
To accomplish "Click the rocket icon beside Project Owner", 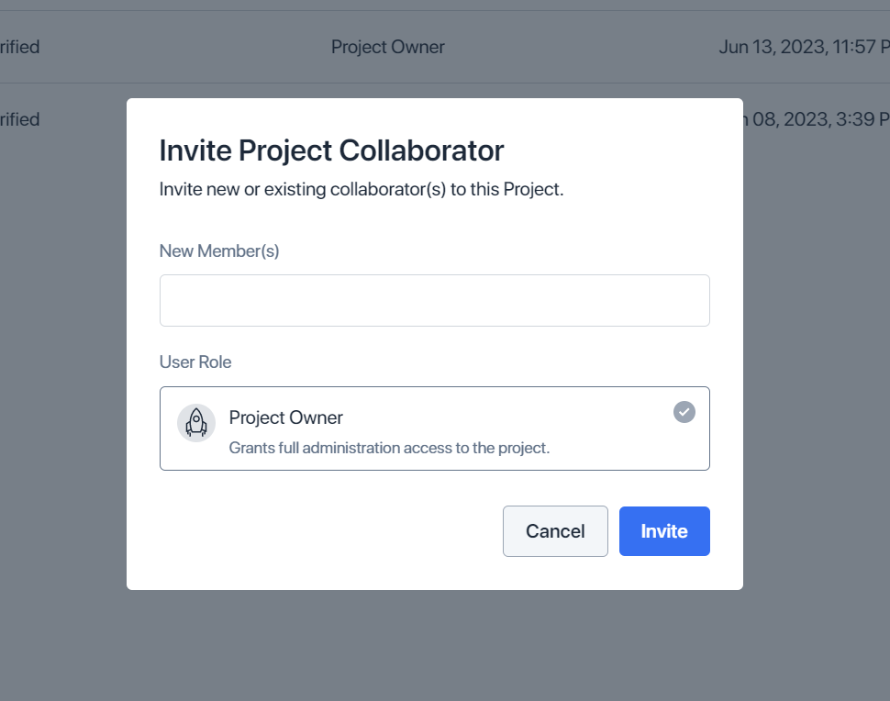I will (195, 423).
